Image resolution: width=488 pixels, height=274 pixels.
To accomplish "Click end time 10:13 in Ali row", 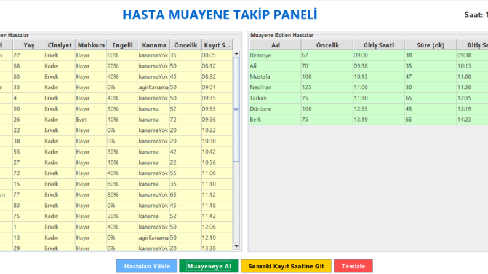I will (x=472, y=66).
